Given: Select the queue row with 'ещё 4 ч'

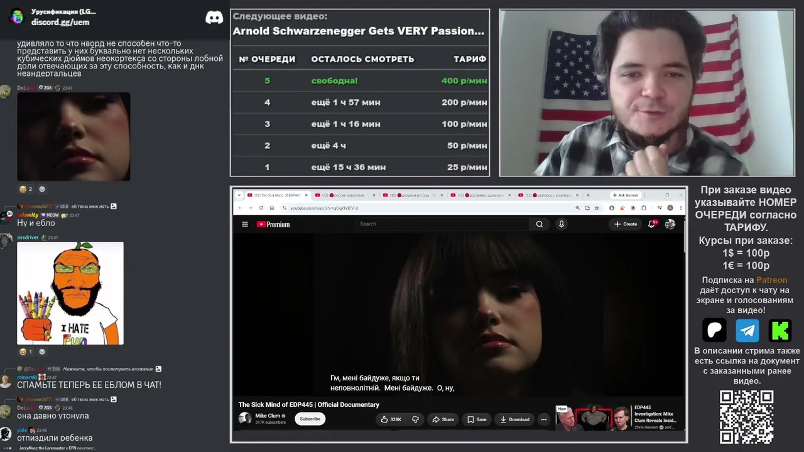Looking at the screenshot, I should click(360, 146).
